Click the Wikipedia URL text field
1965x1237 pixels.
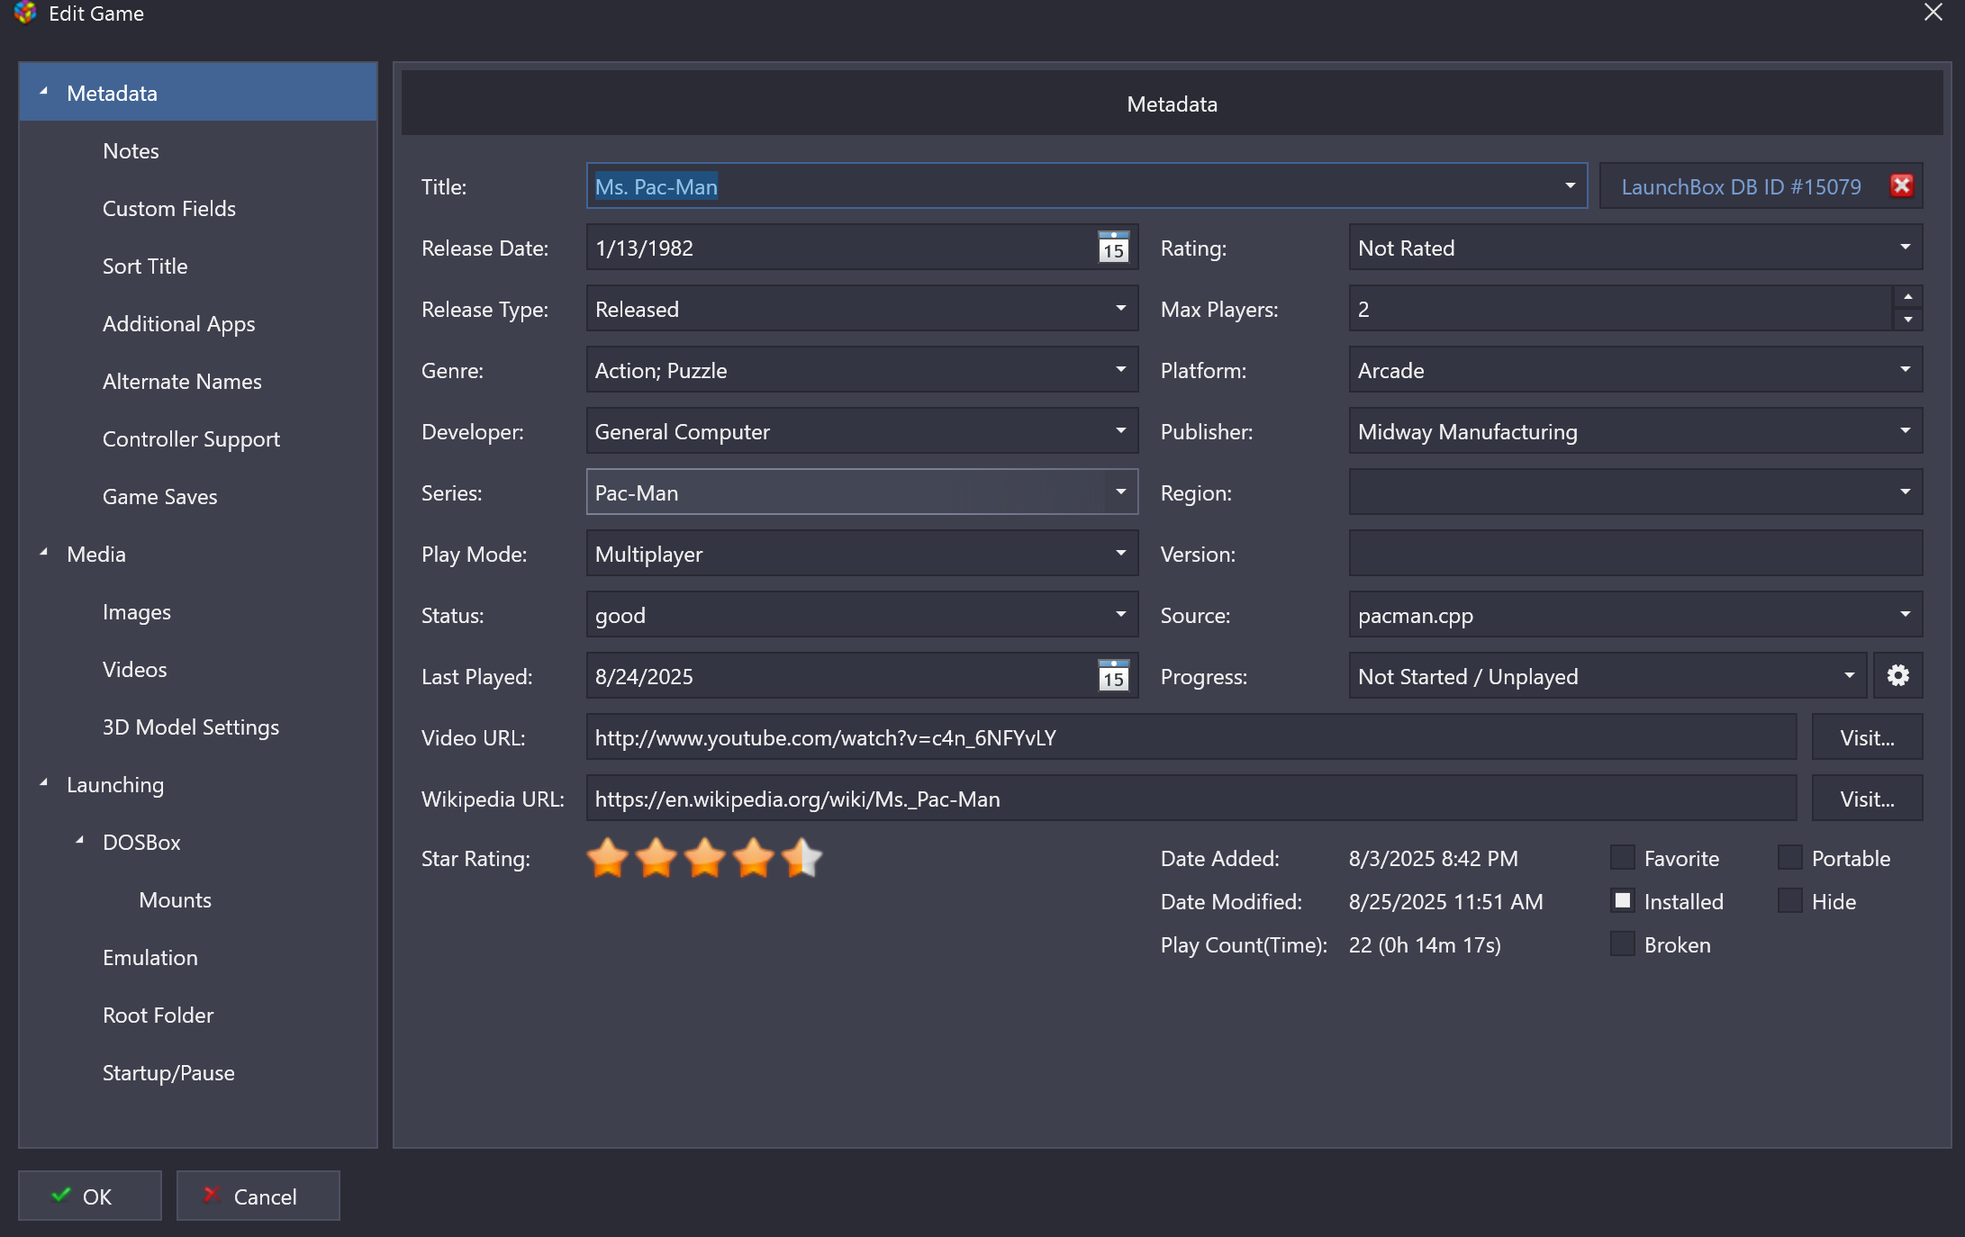(1191, 799)
